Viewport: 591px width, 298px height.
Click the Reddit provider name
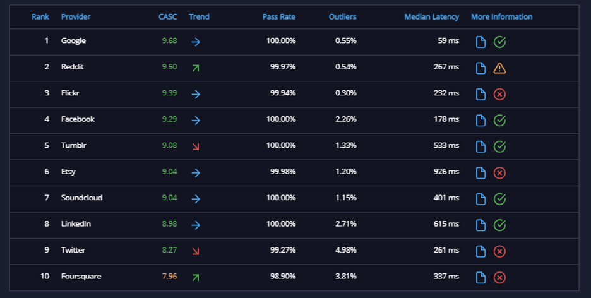(x=73, y=67)
